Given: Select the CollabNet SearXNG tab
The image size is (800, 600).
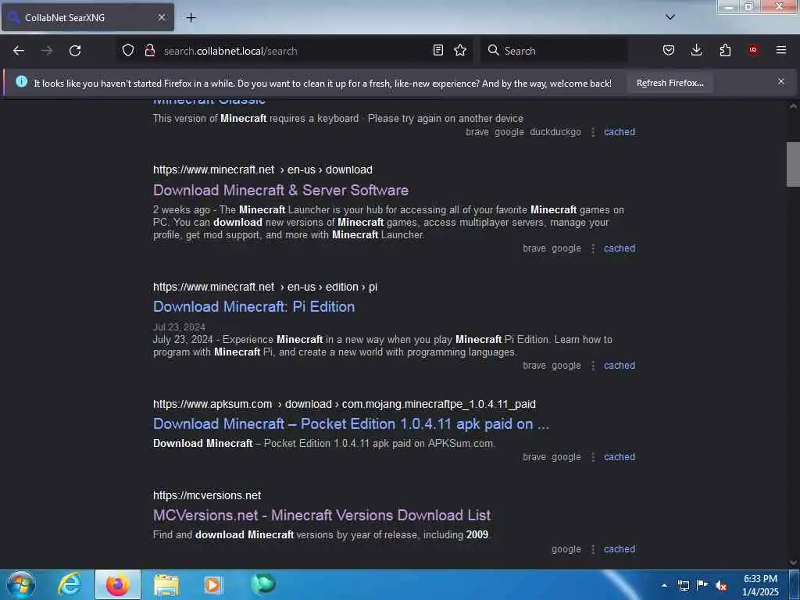Looking at the screenshot, I should (x=87, y=17).
